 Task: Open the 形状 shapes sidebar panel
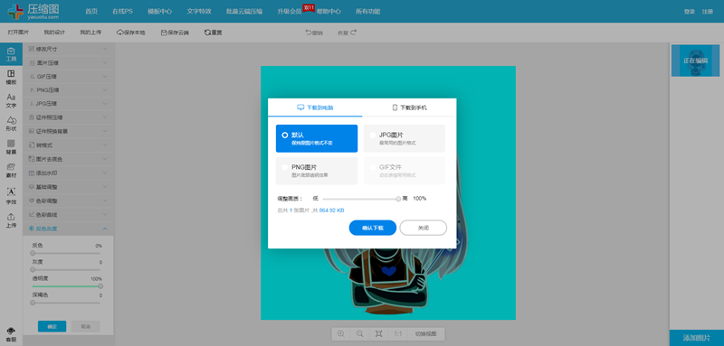click(11, 124)
